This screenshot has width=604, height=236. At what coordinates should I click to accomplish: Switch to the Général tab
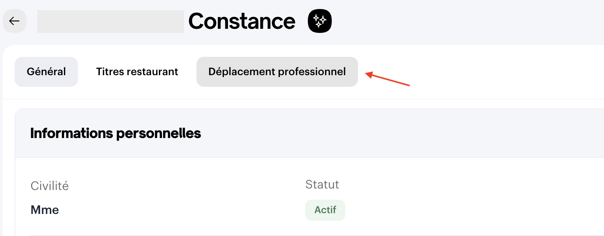46,72
